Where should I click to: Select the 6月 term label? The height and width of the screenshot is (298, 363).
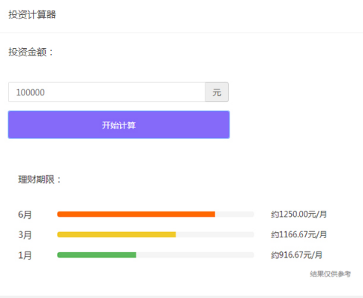pyautogui.click(x=25, y=214)
